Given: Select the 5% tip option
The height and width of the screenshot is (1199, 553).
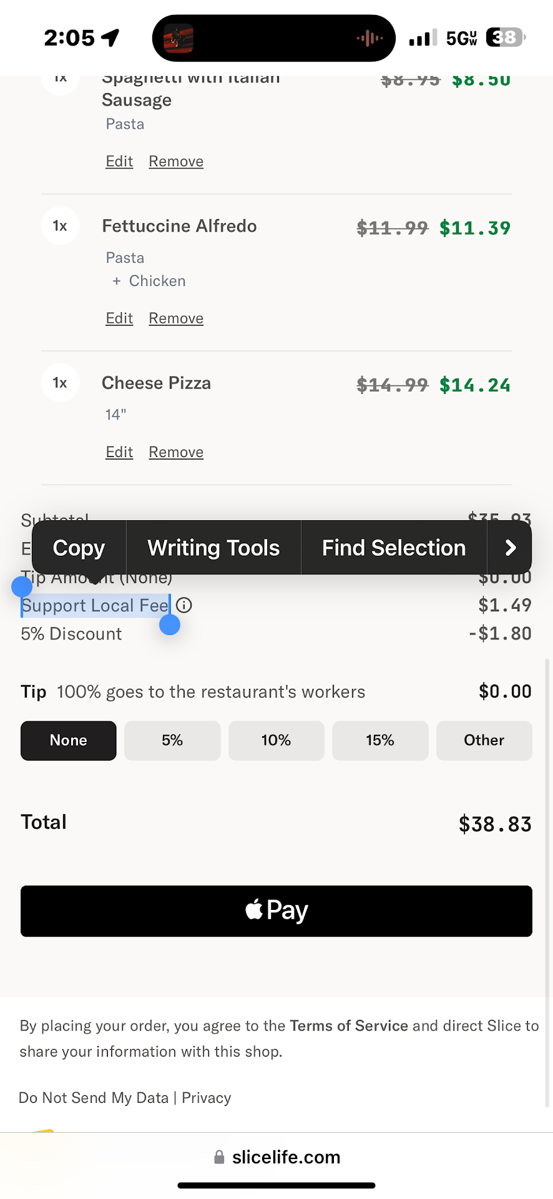Looking at the screenshot, I should click(x=172, y=741).
